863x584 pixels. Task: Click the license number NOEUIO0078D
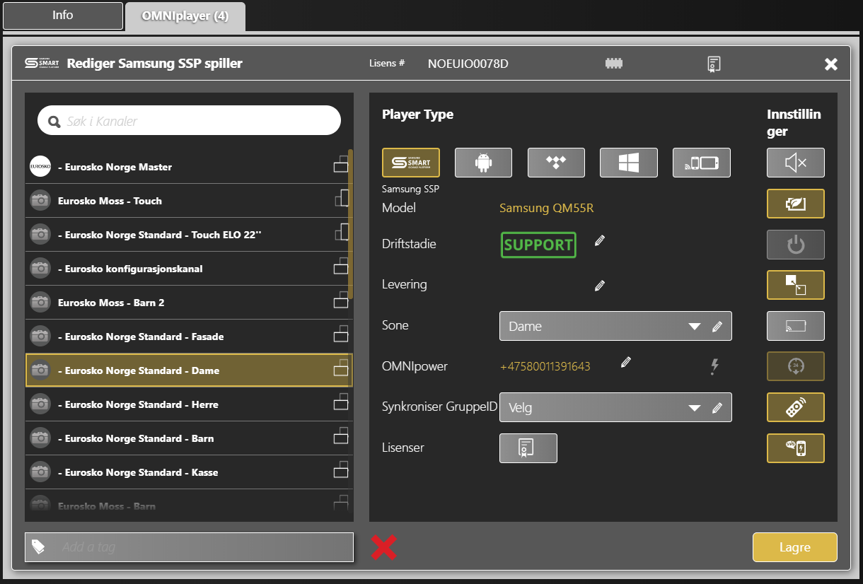[x=468, y=64]
